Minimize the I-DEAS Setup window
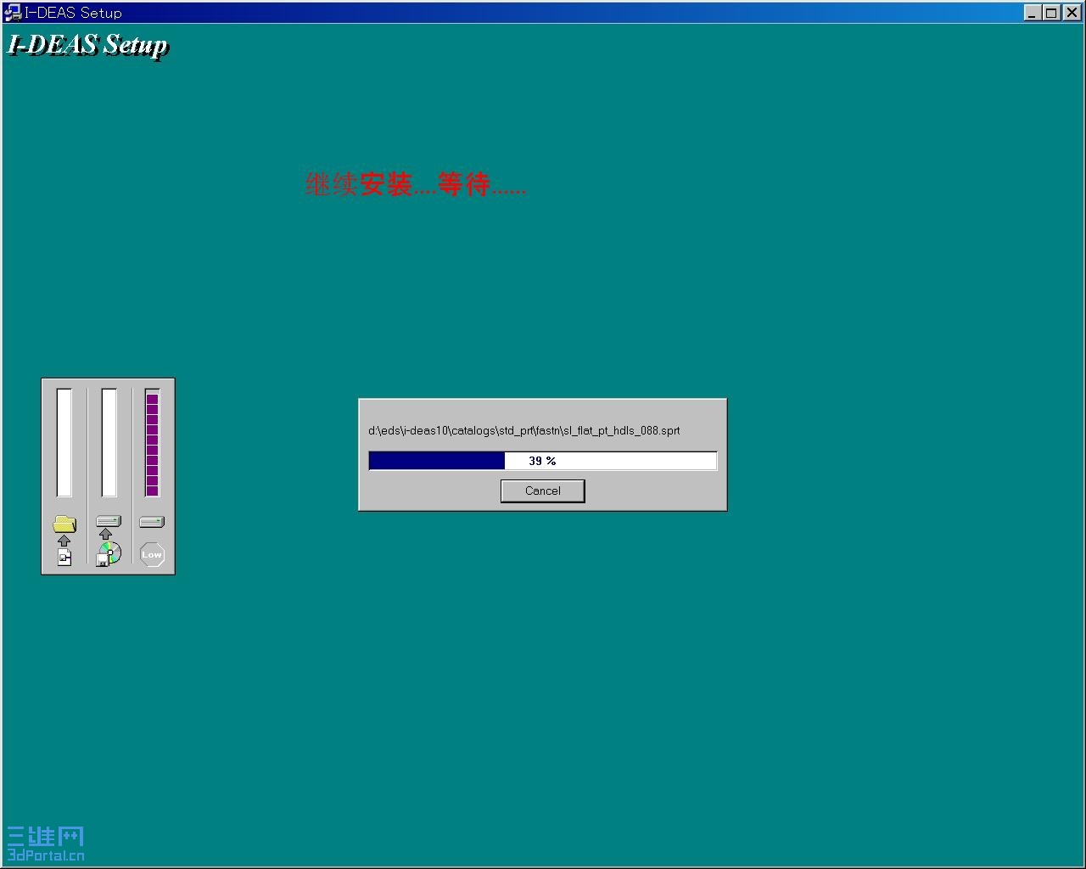1086x869 pixels. [x=1033, y=13]
